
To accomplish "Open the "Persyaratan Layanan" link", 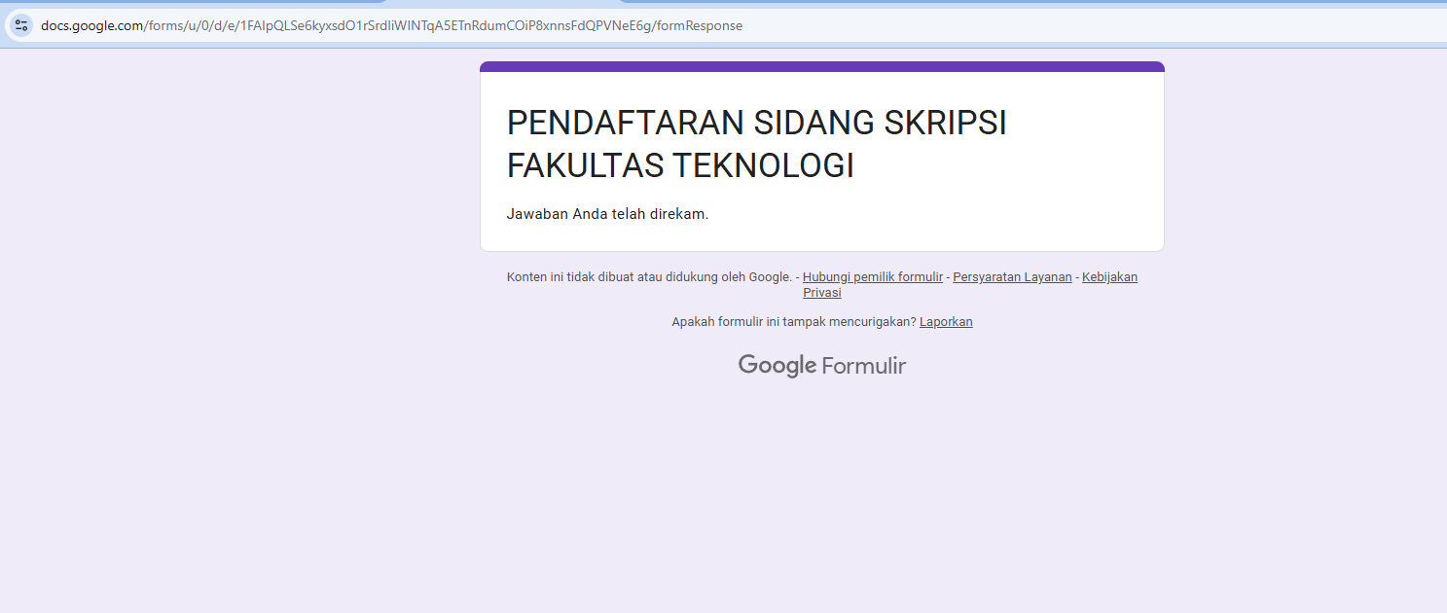I will tap(1012, 277).
